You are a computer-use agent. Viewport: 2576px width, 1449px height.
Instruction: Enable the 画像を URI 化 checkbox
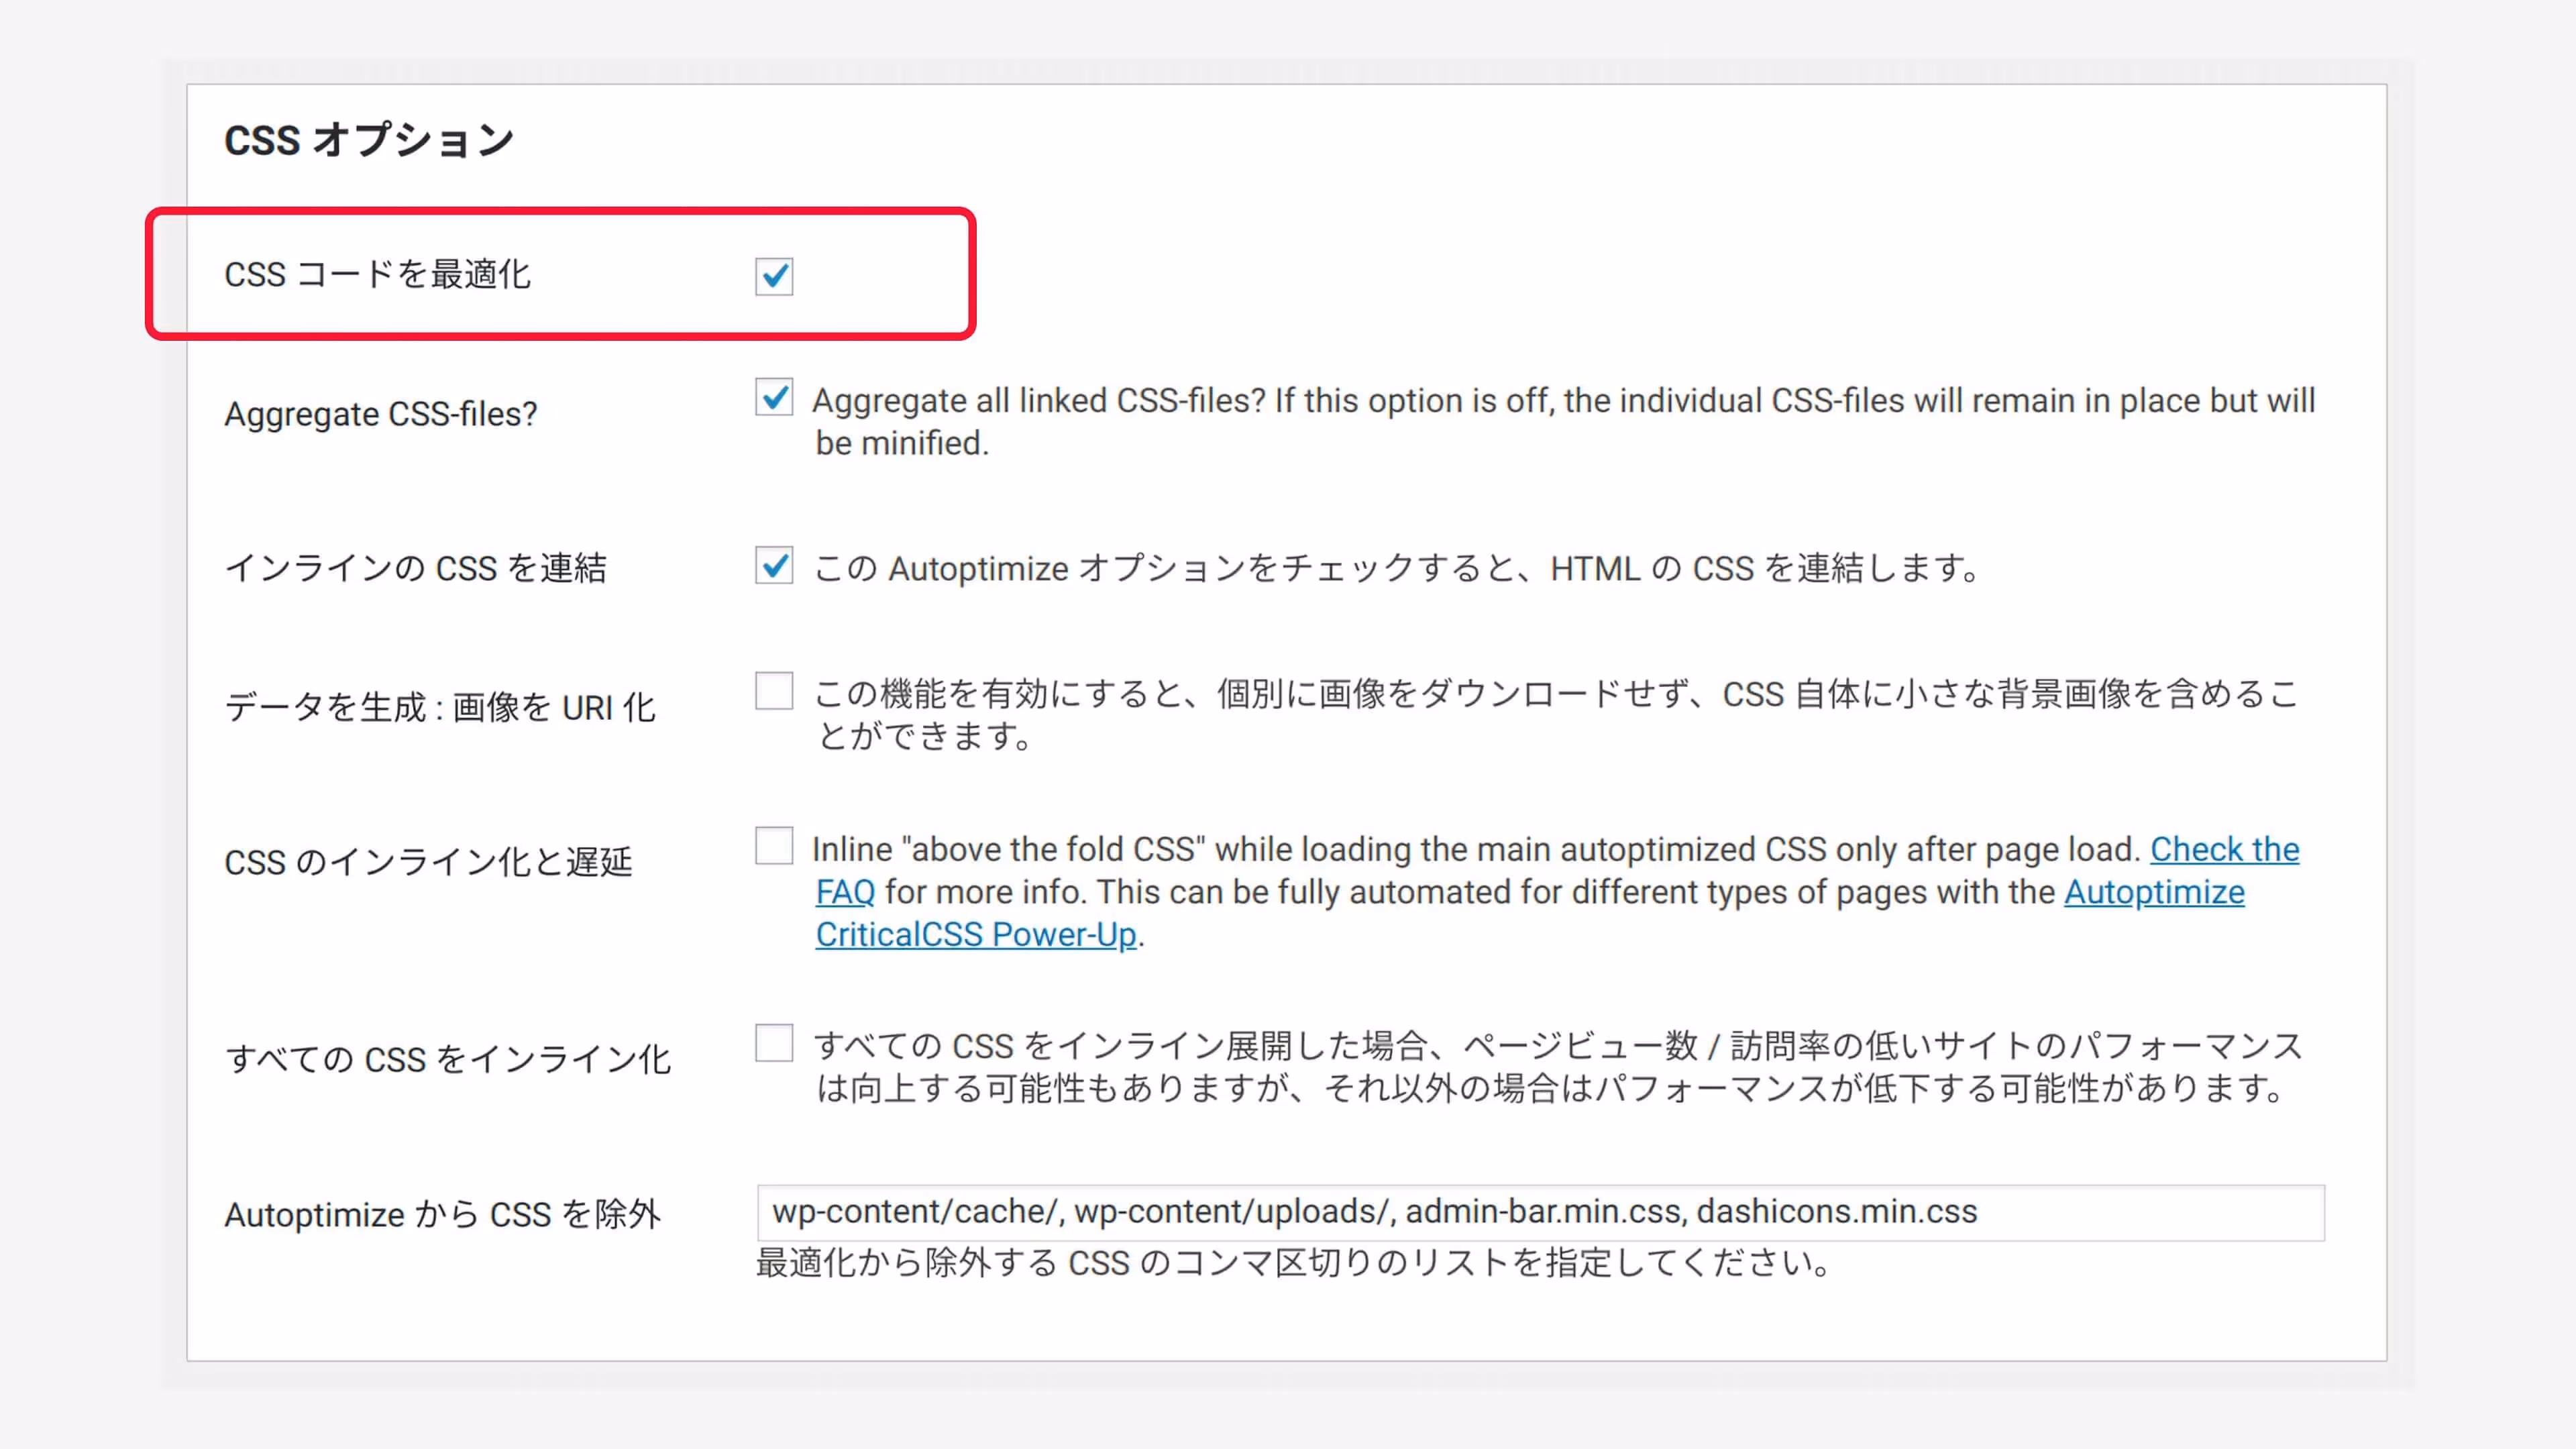774,691
